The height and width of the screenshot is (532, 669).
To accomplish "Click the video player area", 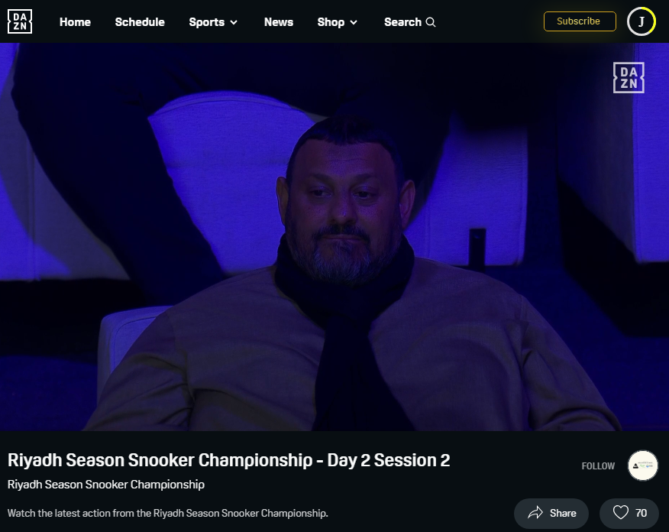I will point(334,236).
